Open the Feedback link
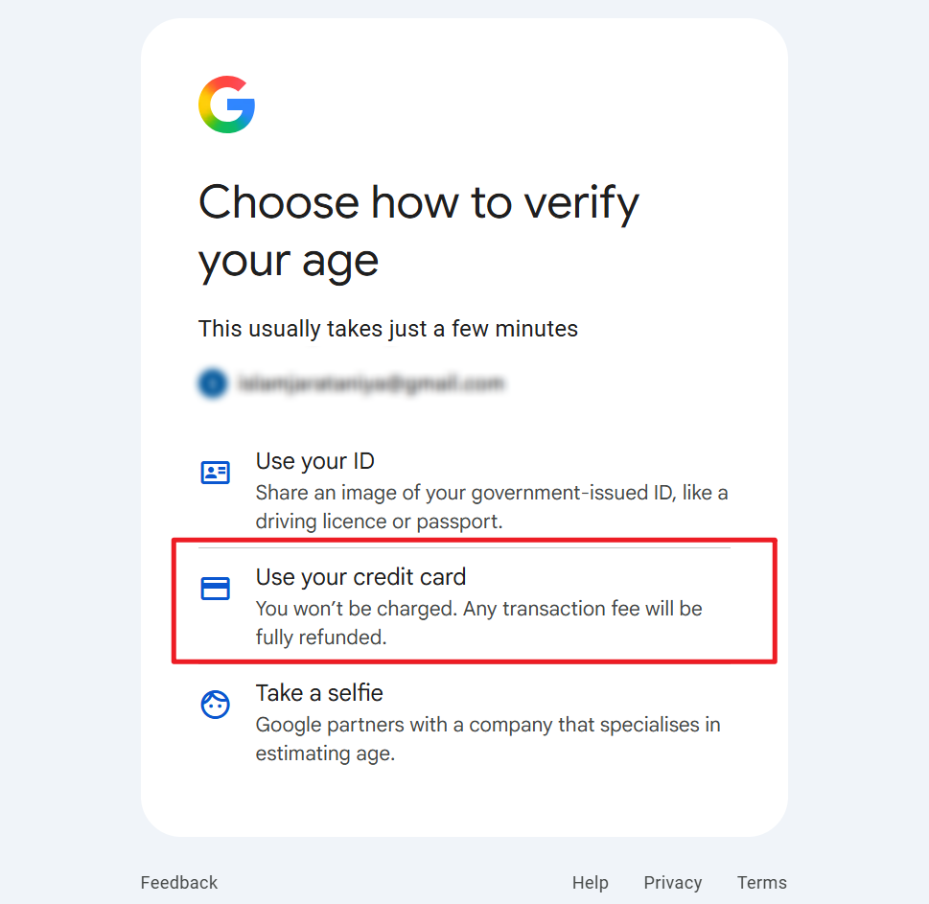Viewport: 929px width, 904px height. click(x=179, y=883)
